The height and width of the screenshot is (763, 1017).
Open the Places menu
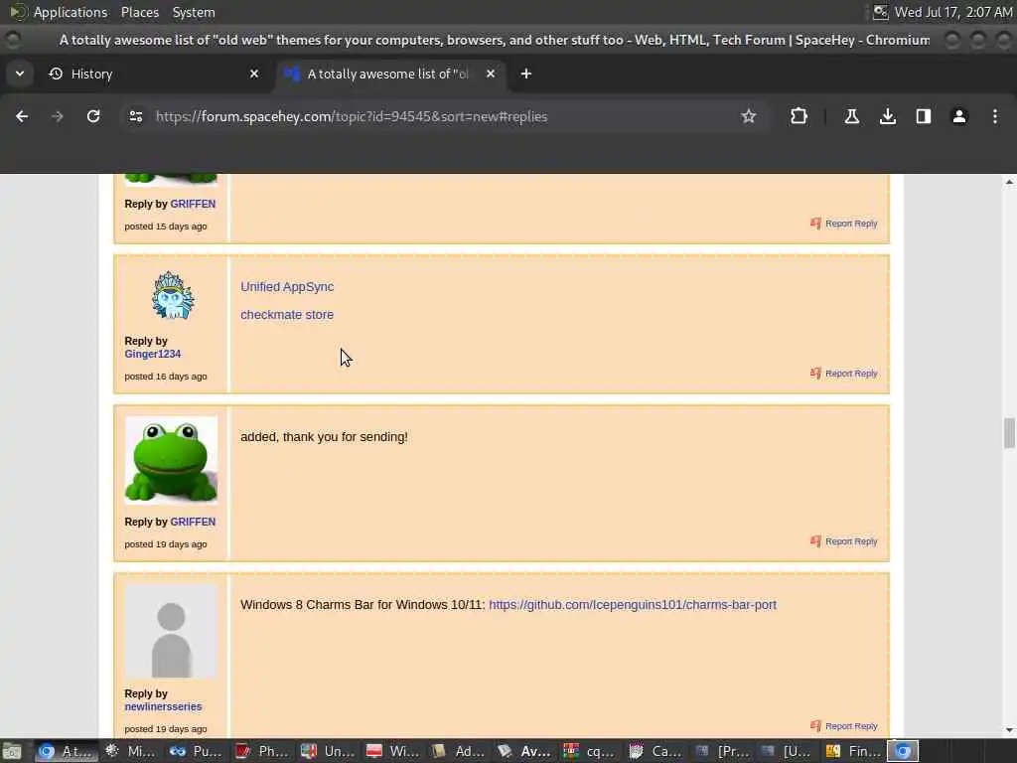[140, 12]
